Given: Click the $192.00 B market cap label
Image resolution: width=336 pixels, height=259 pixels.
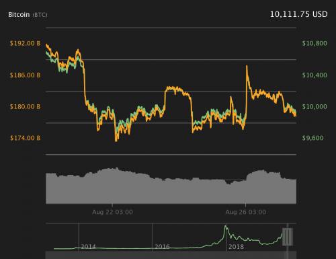Looking at the screenshot, I should [x=25, y=43].
